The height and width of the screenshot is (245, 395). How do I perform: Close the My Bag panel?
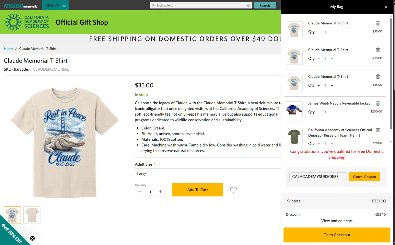[386, 7]
